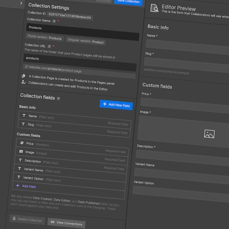Open the Name plain text field row
Screen dimensions: 229x229
pos(75,120)
